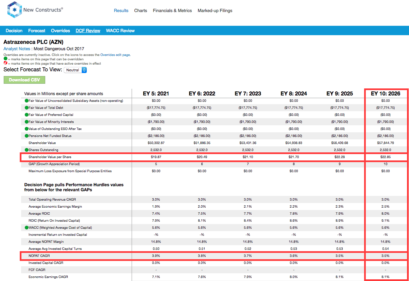Click the EY 10: 2026 column header
409x281 pixels.
coord(386,94)
